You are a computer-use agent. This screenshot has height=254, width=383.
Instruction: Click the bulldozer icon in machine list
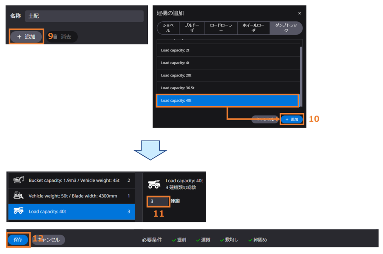pos(18,195)
